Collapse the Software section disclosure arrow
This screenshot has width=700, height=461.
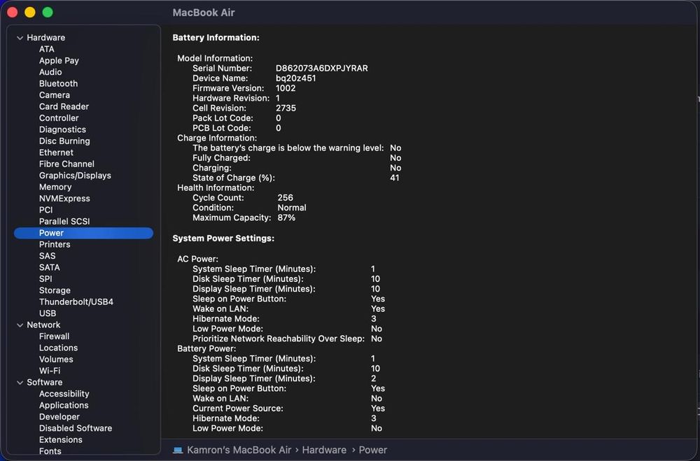pos(20,383)
